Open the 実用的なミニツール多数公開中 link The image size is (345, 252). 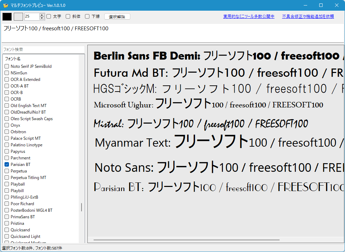tap(249, 16)
